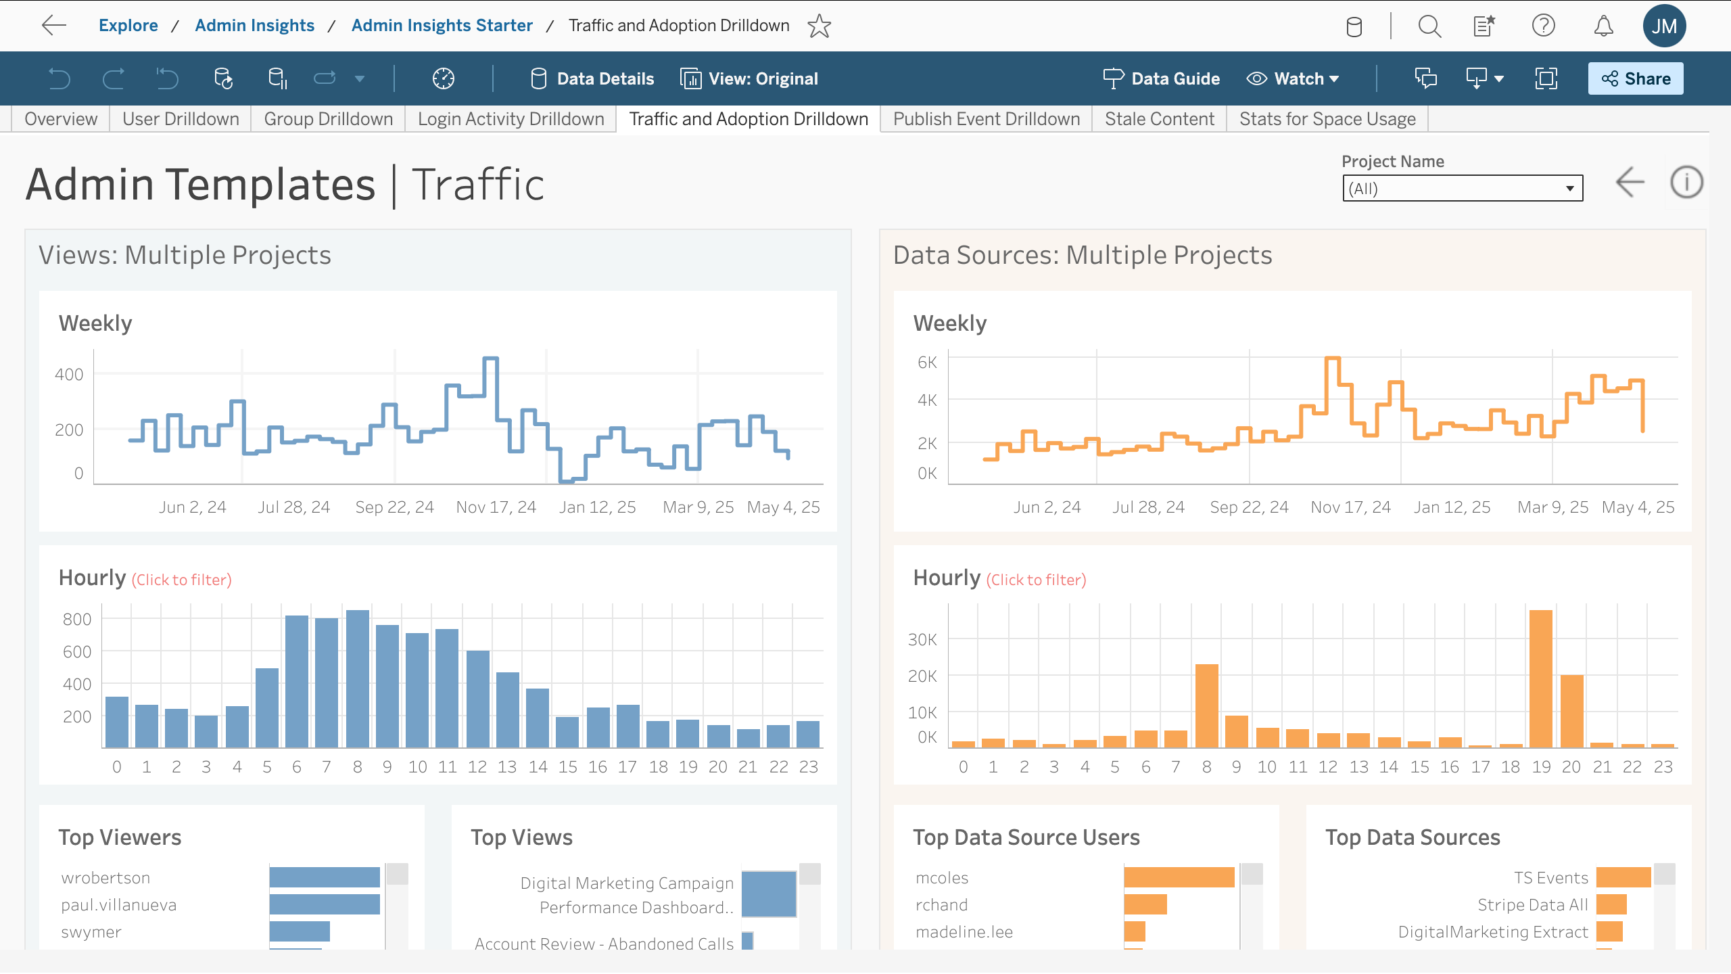Open the Watch dropdown
The width and height of the screenshot is (1731, 974).
click(x=1293, y=78)
